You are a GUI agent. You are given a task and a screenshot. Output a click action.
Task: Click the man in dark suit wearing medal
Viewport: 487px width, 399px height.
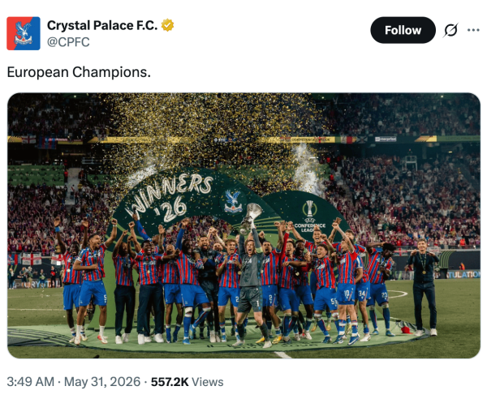pos(424,287)
